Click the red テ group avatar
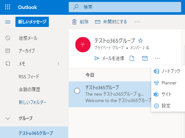This screenshot has height=138, width=185. 83,45
